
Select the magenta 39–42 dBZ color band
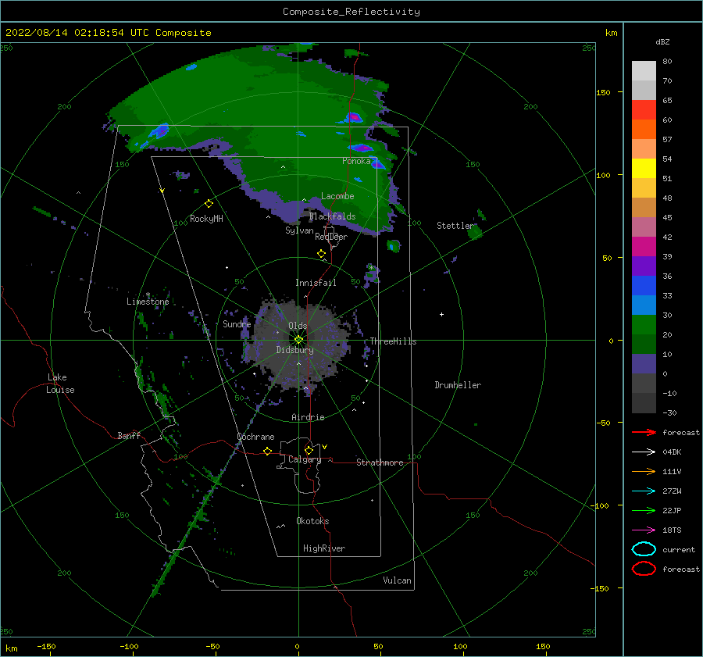pos(644,247)
